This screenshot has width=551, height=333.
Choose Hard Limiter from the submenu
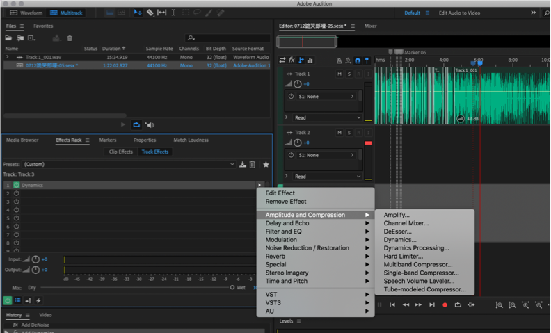[403, 257]
